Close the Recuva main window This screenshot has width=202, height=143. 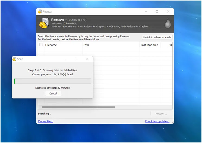pos(168,11)
